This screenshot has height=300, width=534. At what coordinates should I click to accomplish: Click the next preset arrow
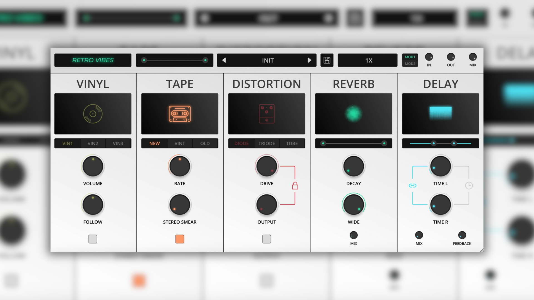310,60
